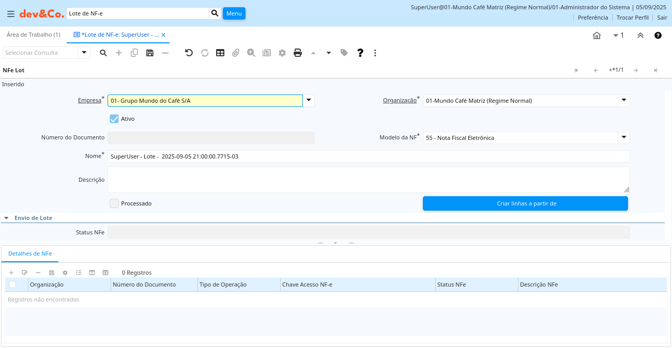
Task: Click the Undo changes icon in toolbar
Action: pos(189,53)
